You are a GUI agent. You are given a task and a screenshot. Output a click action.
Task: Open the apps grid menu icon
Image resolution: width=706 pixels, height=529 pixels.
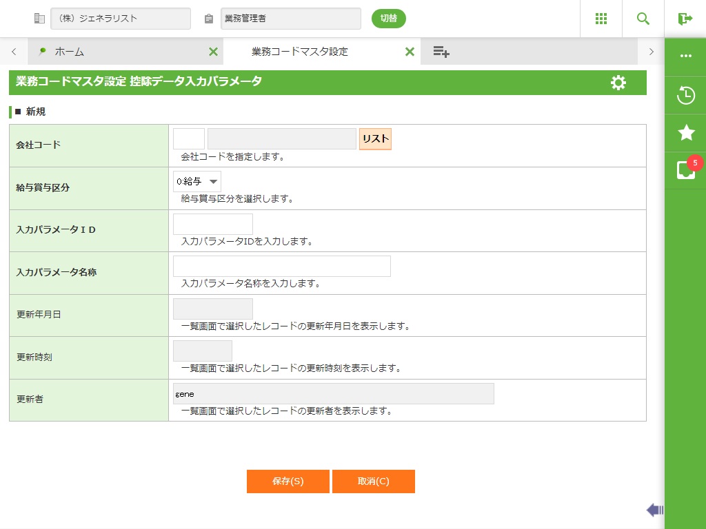point(601,19)
